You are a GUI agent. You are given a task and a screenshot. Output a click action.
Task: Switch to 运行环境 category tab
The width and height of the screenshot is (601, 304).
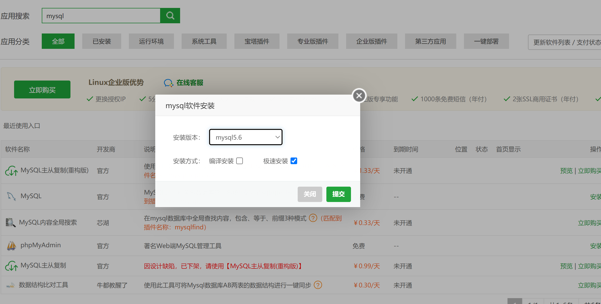coord(151,41)
